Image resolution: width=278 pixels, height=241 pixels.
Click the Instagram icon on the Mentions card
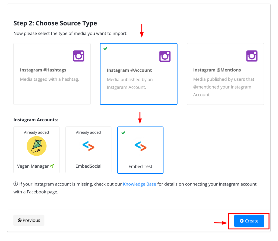coord(252,56)
